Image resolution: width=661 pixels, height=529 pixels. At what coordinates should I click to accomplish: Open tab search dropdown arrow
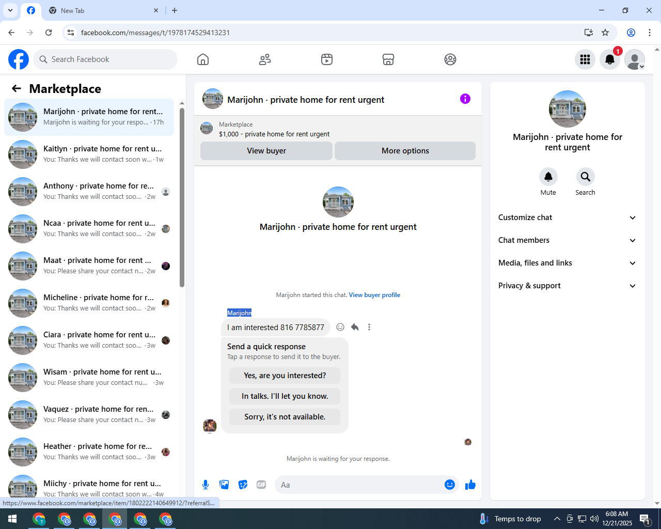click(10, 10)
